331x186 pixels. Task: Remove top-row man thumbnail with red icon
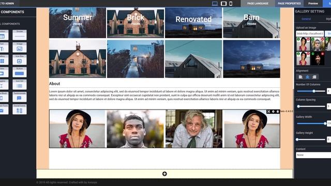[x=323, y=39]
